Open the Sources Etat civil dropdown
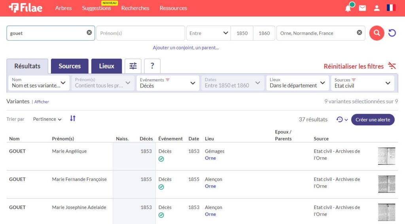This screenshot has width=405, height=224. [362, 83]
